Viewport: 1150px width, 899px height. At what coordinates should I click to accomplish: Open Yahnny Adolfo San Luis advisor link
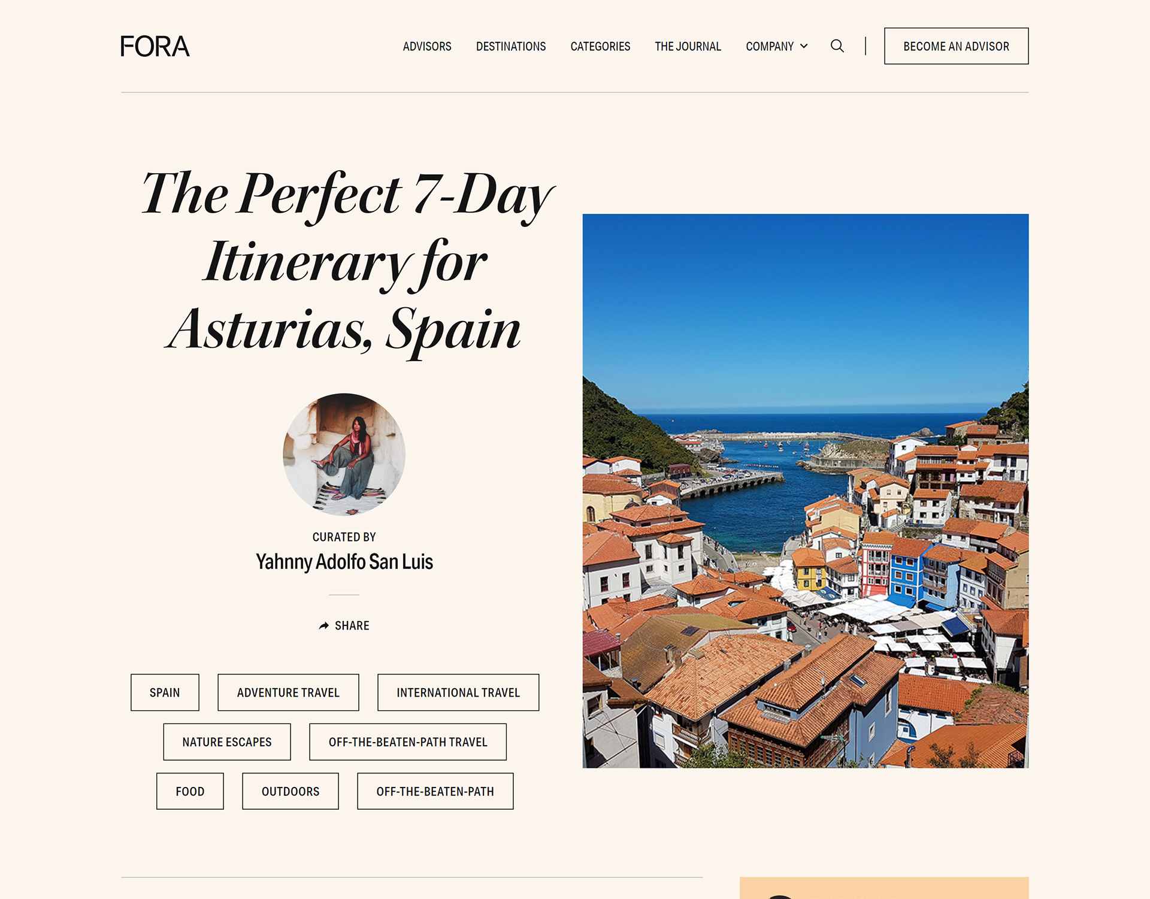tap(344, 562)
